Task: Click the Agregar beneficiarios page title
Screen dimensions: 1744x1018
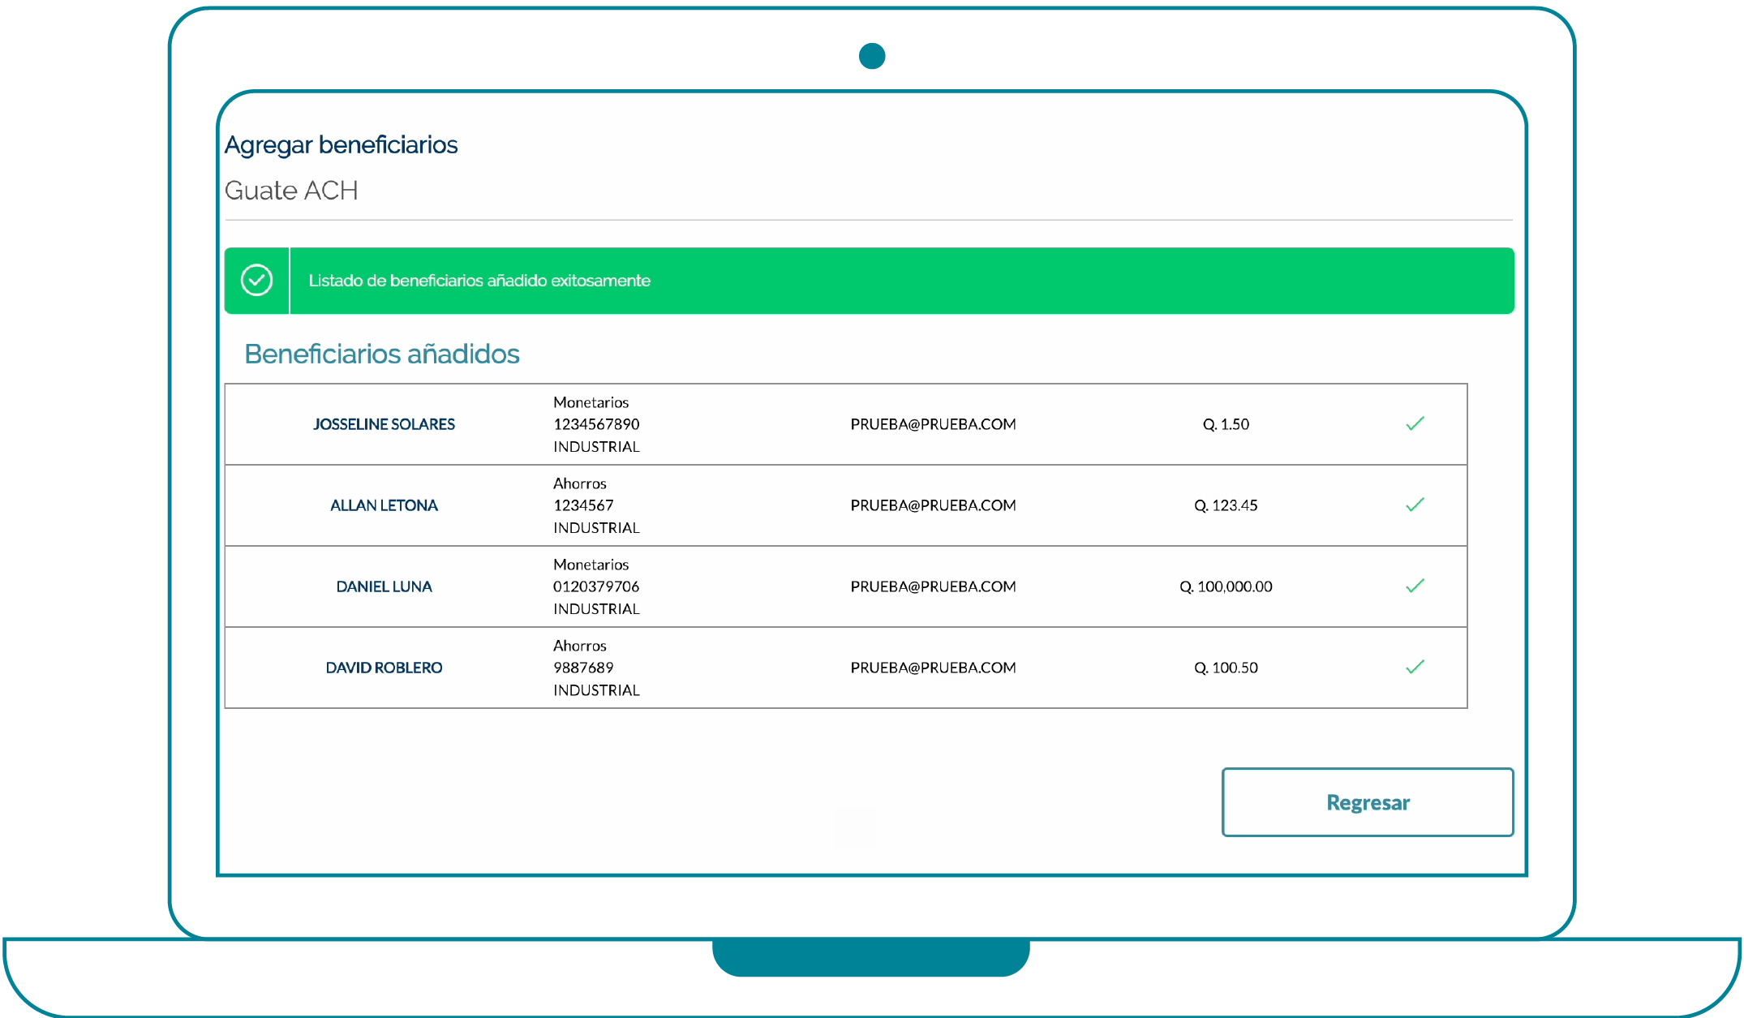Action: (x=341, y=144)
